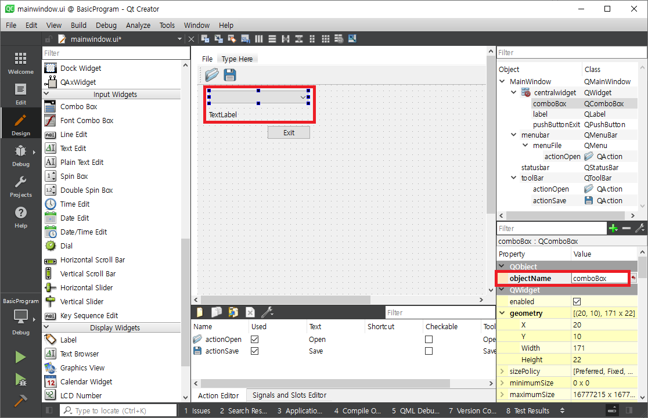Close the mainwindow.ui document with X
The width and height of the screenshot is (648, 418).
point(191,39)
